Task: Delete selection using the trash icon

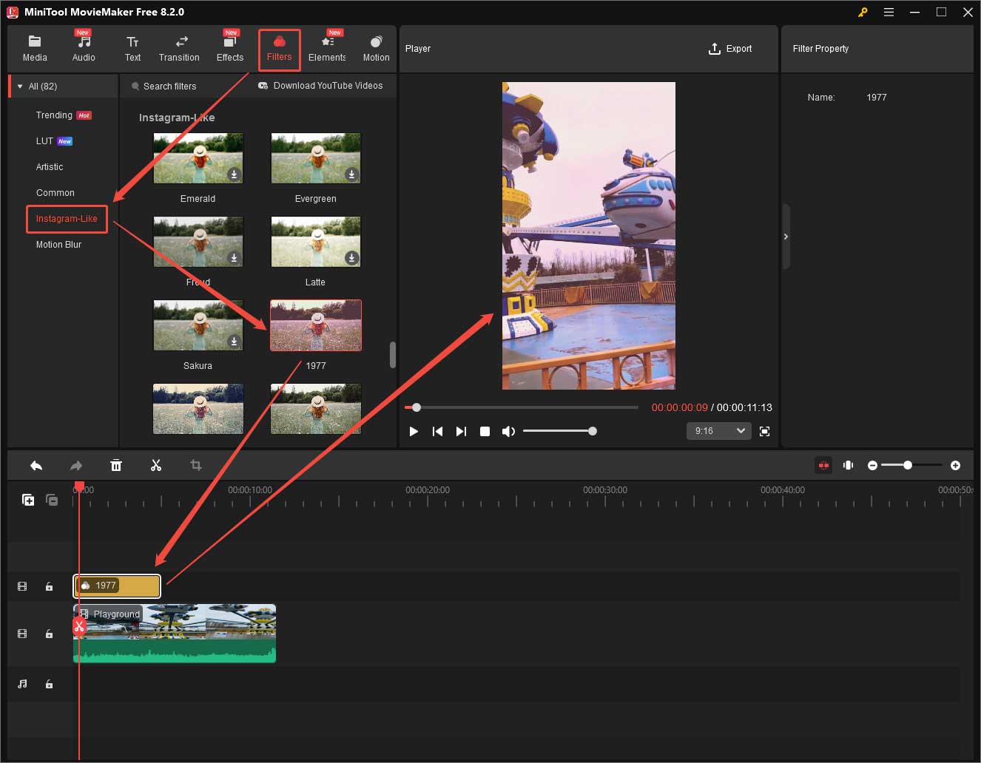Action: (x=116, y=465)
